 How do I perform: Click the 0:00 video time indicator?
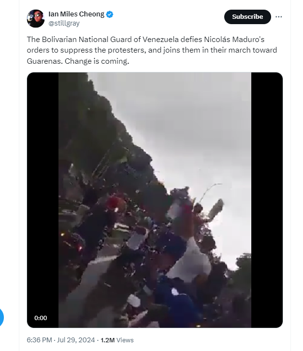coord(41,318)
